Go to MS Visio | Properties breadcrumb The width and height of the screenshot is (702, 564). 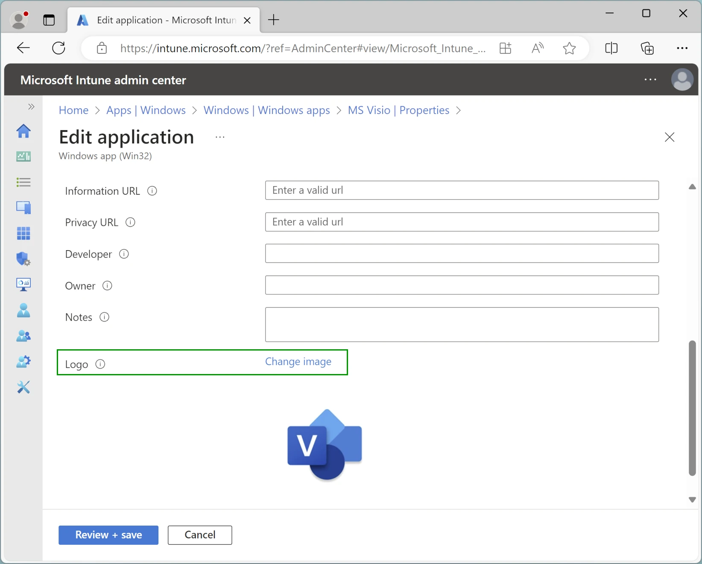click(398, 110)
